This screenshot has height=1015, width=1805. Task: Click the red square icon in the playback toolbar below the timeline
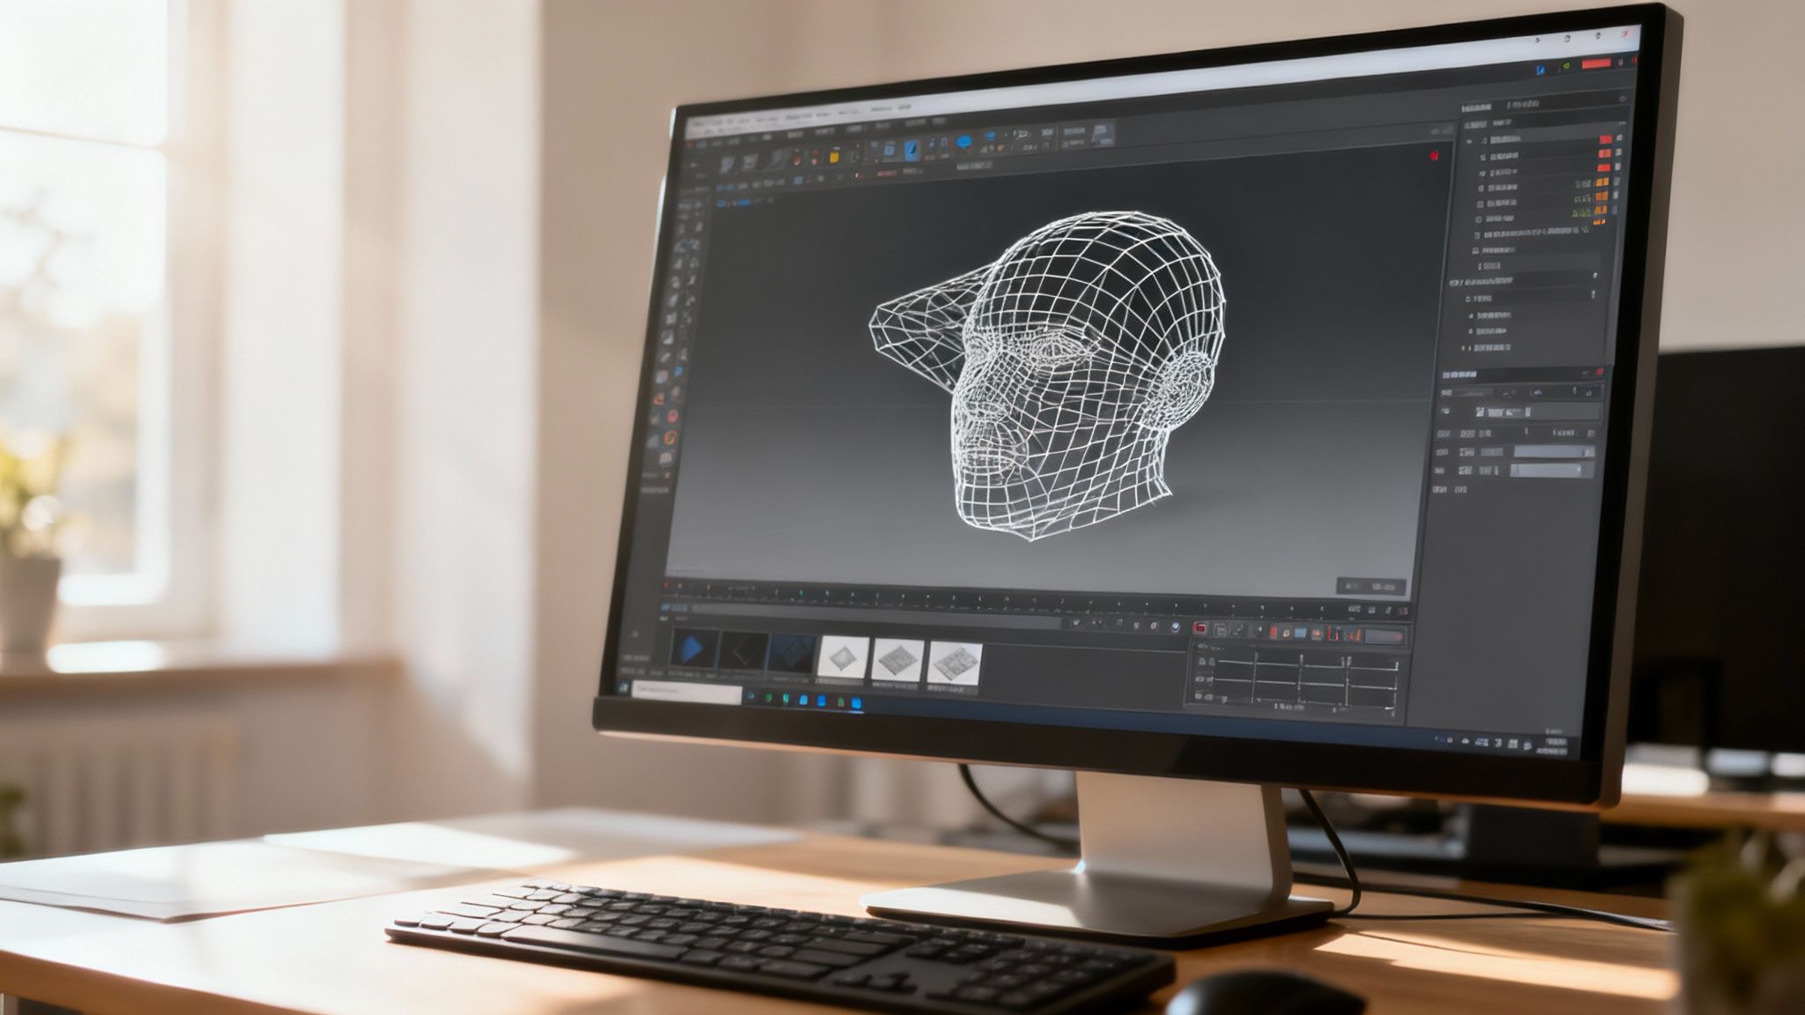pos(1200,628)
